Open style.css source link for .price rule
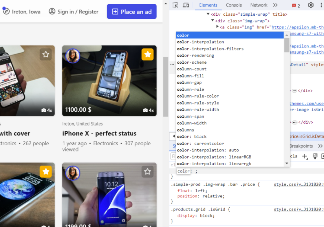This screenshot has width=324, height=227. [x=299, y=184]
